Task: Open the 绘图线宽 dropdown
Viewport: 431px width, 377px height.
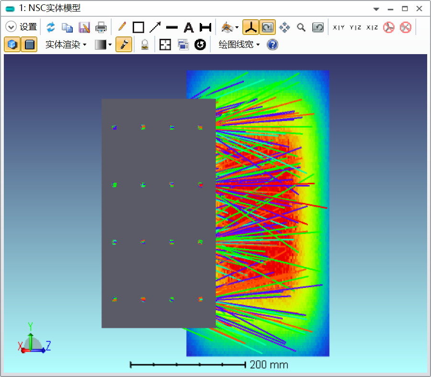Action: click(239, 45)
